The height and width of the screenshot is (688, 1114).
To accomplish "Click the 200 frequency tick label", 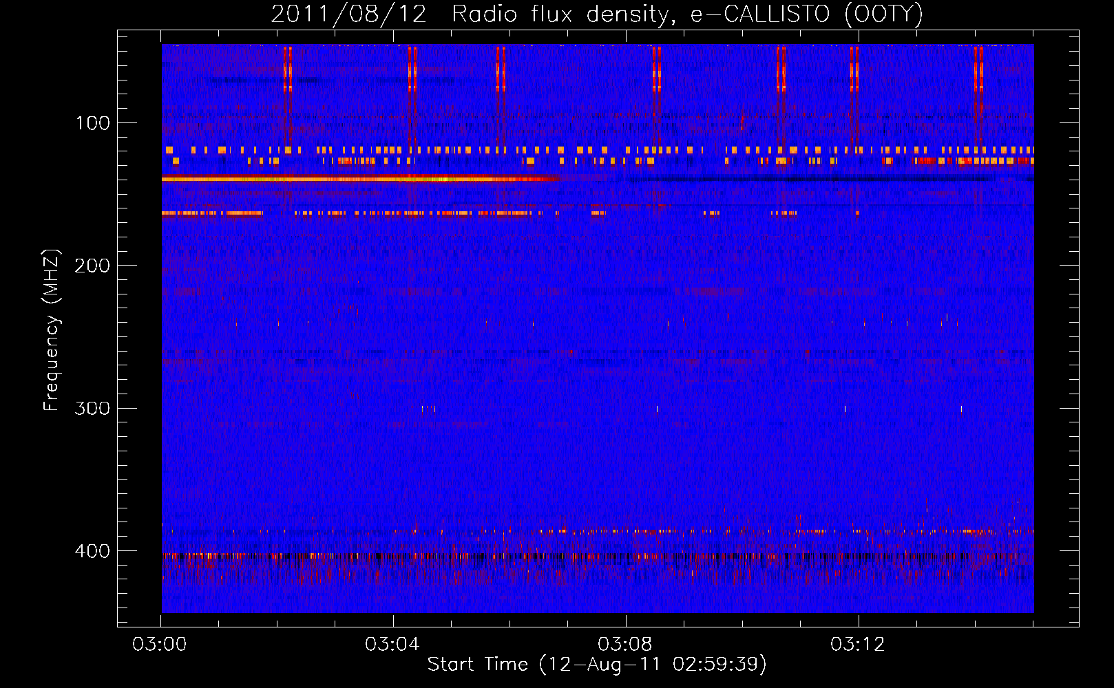I will (x=92, y=266).
